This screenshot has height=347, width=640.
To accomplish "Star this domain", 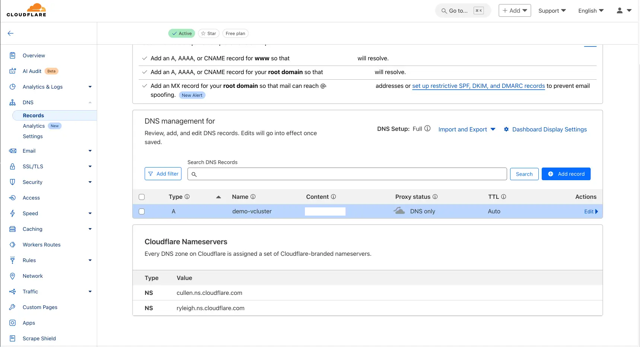I will tap(208, 34).
